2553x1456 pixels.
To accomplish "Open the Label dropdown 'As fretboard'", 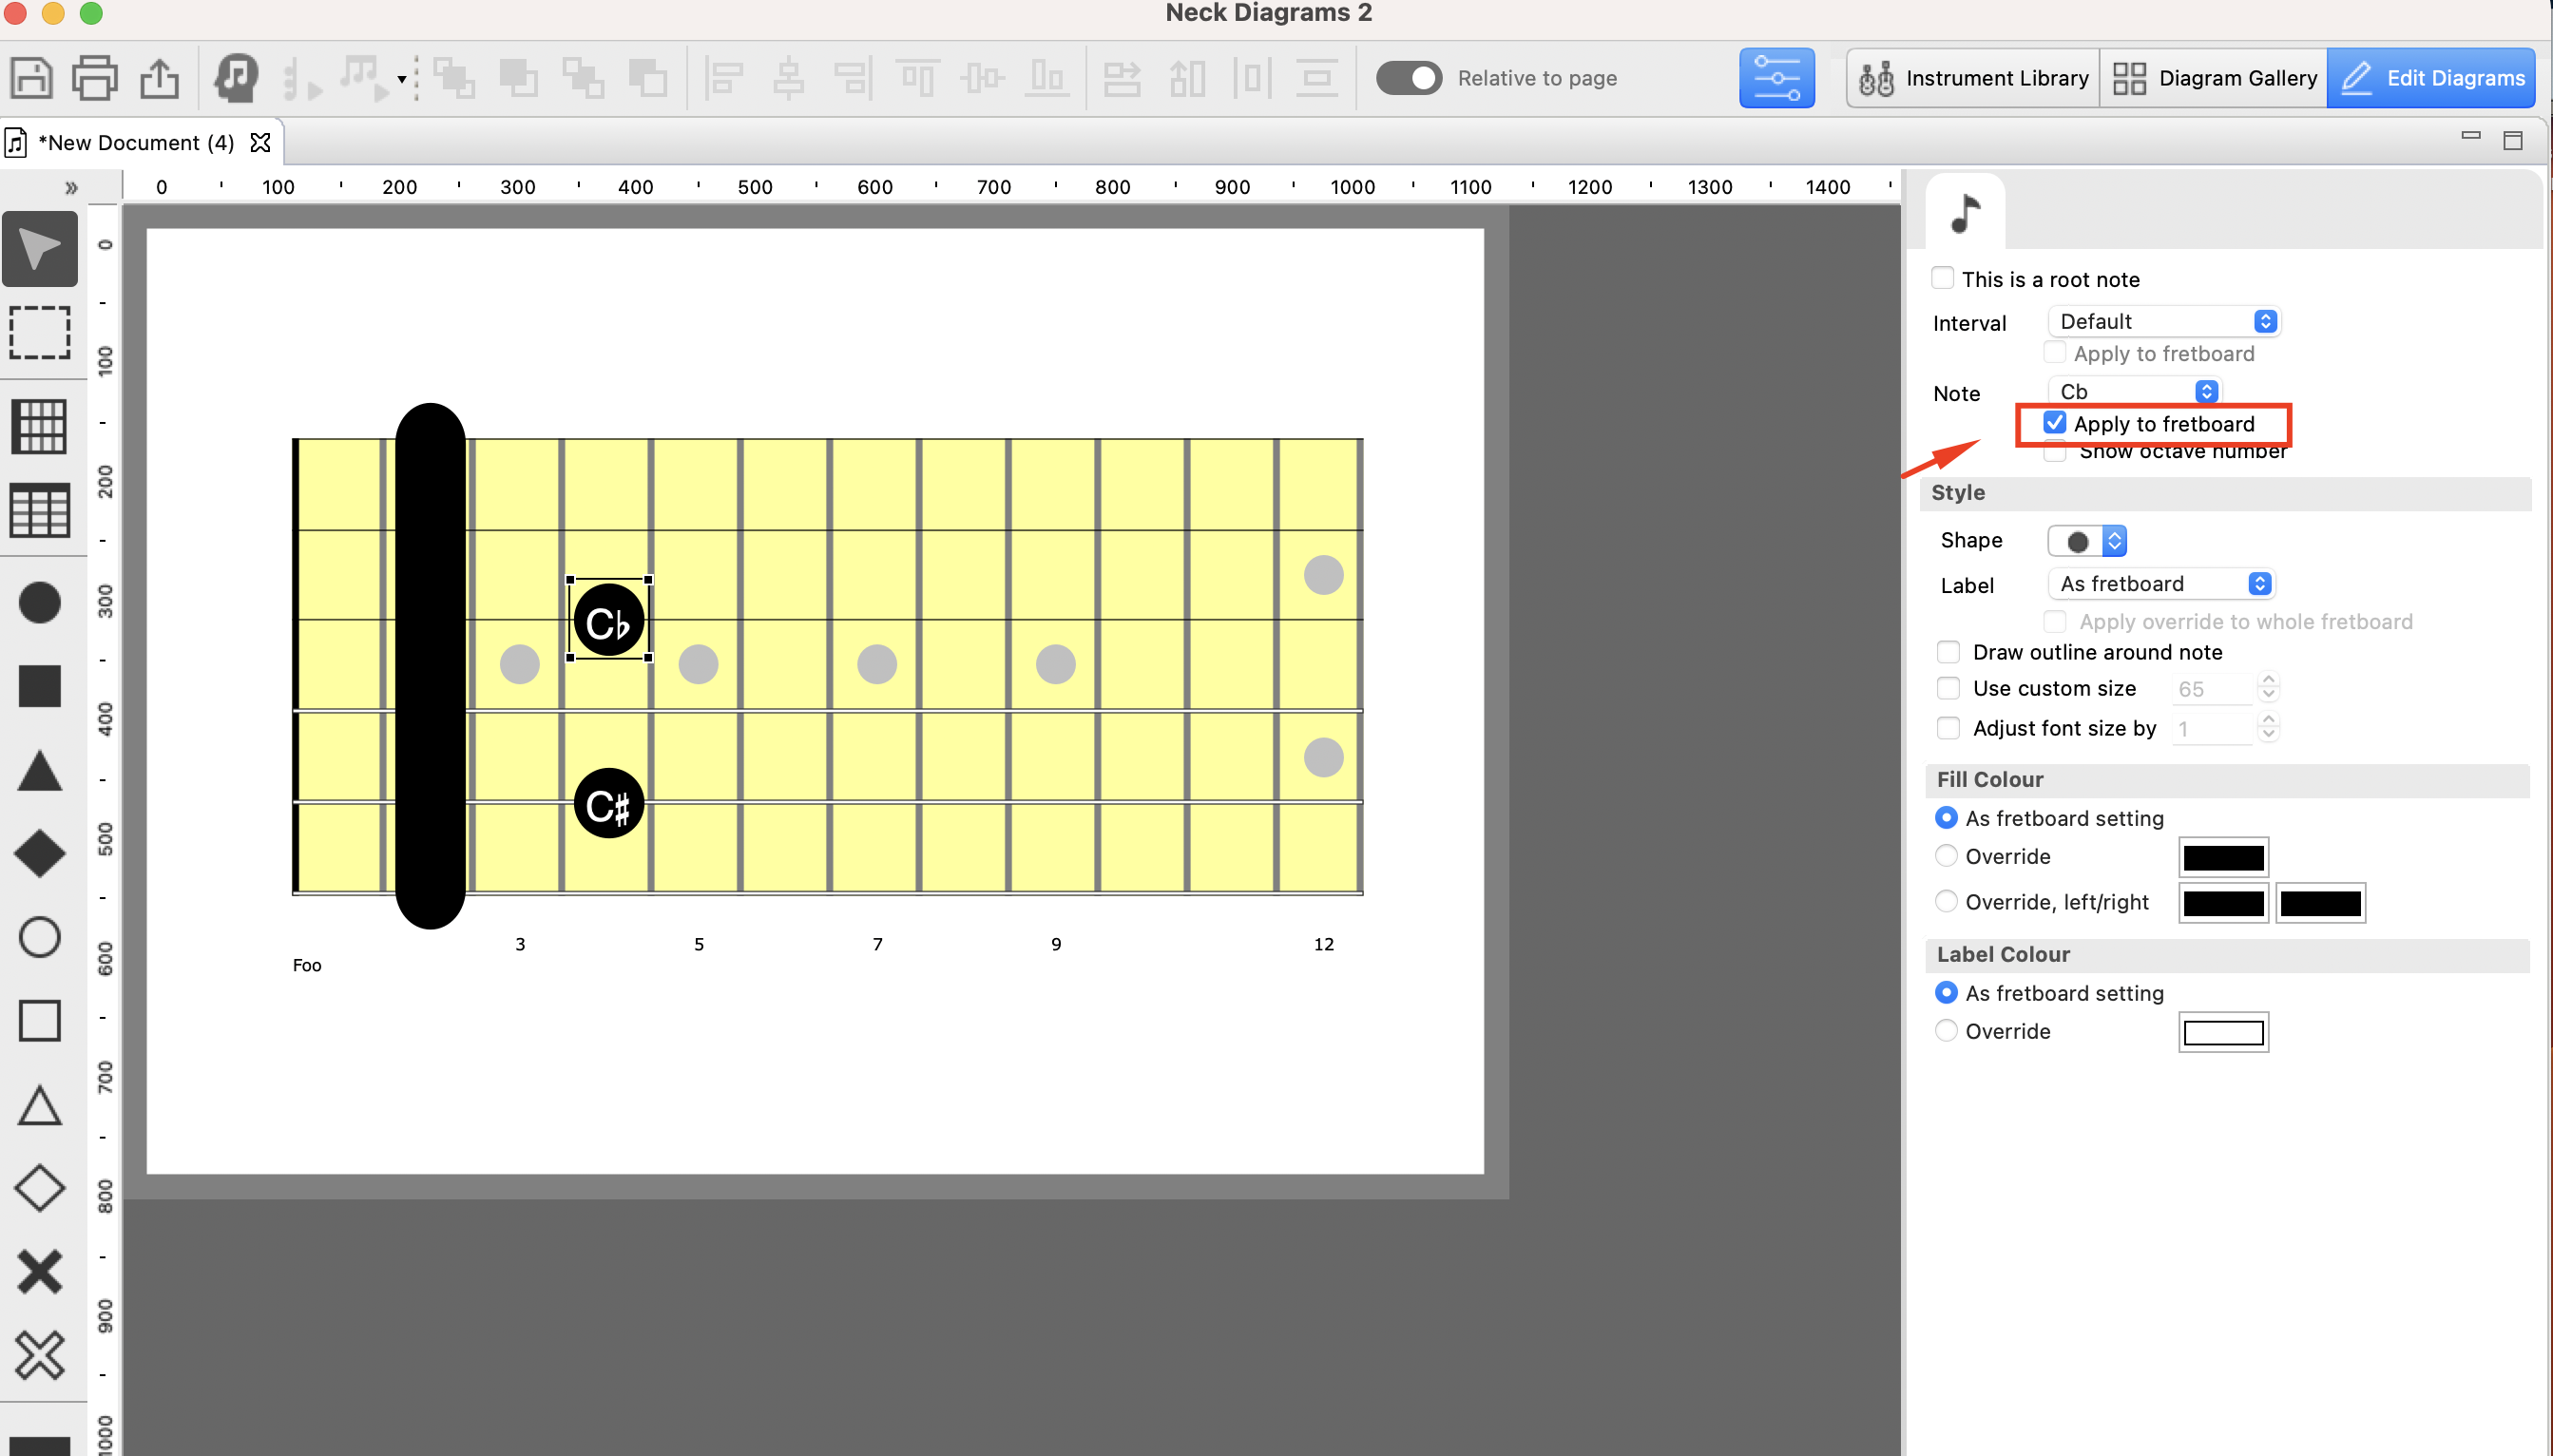I will [x=2161, y=584].
